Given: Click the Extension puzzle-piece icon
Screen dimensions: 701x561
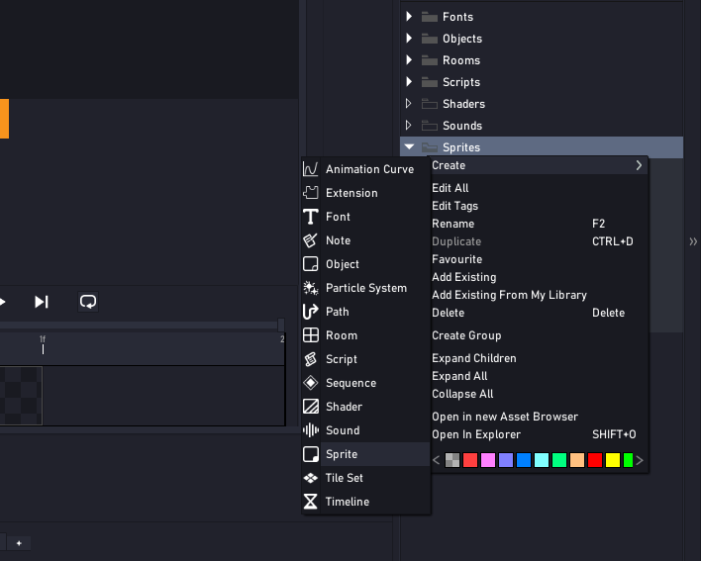Looking at the screenshot, I should pyautogui.click(x=311, y=193).
